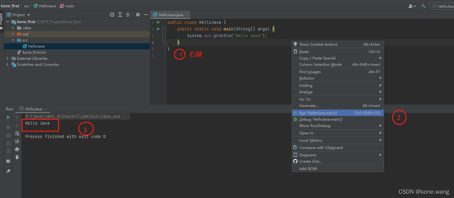
Task: Hide the Project panel with minus icon
Action: [x=146, y=15]
